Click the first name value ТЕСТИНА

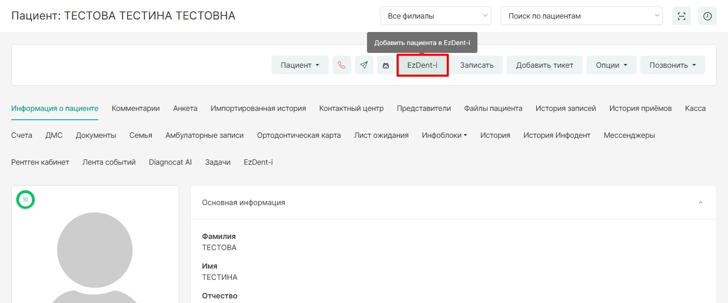(x=219, y=277)
